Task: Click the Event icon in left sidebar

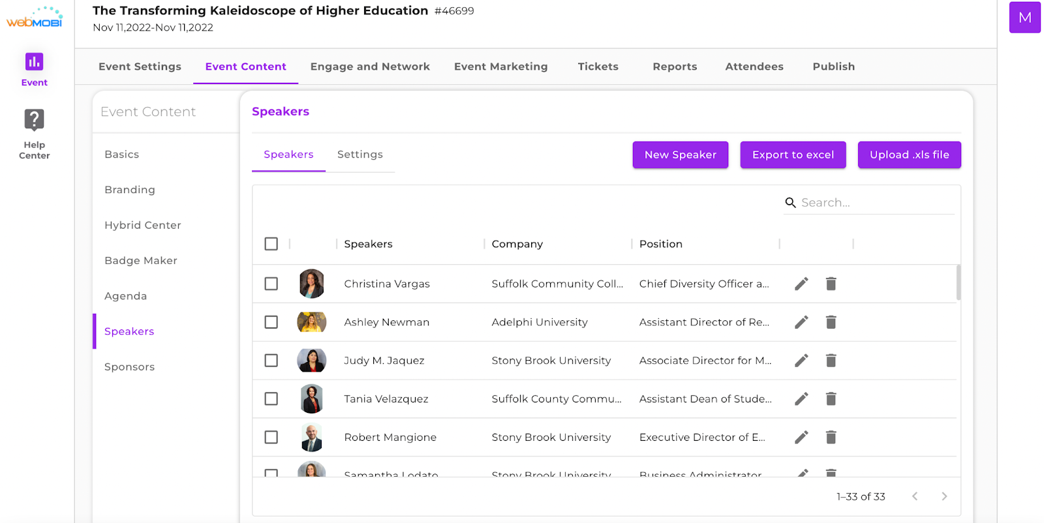Action: click(34, 62)
